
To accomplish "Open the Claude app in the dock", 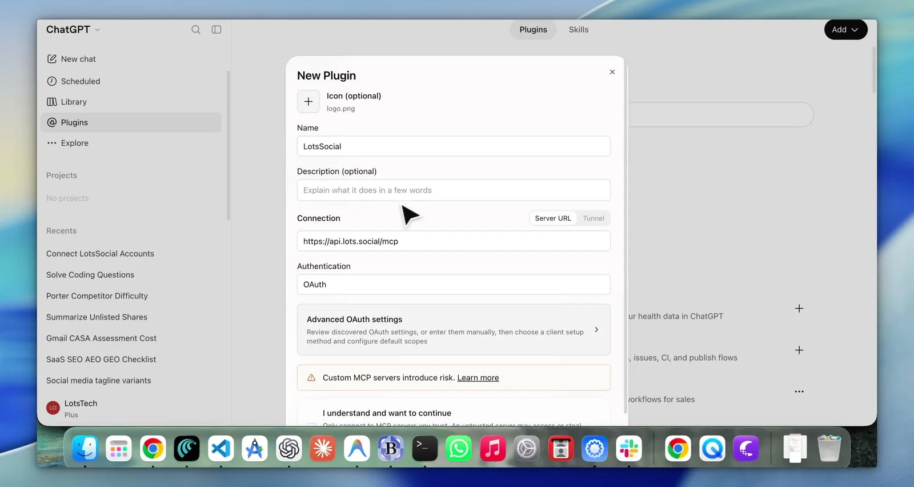I will click(x=323, y=449).
